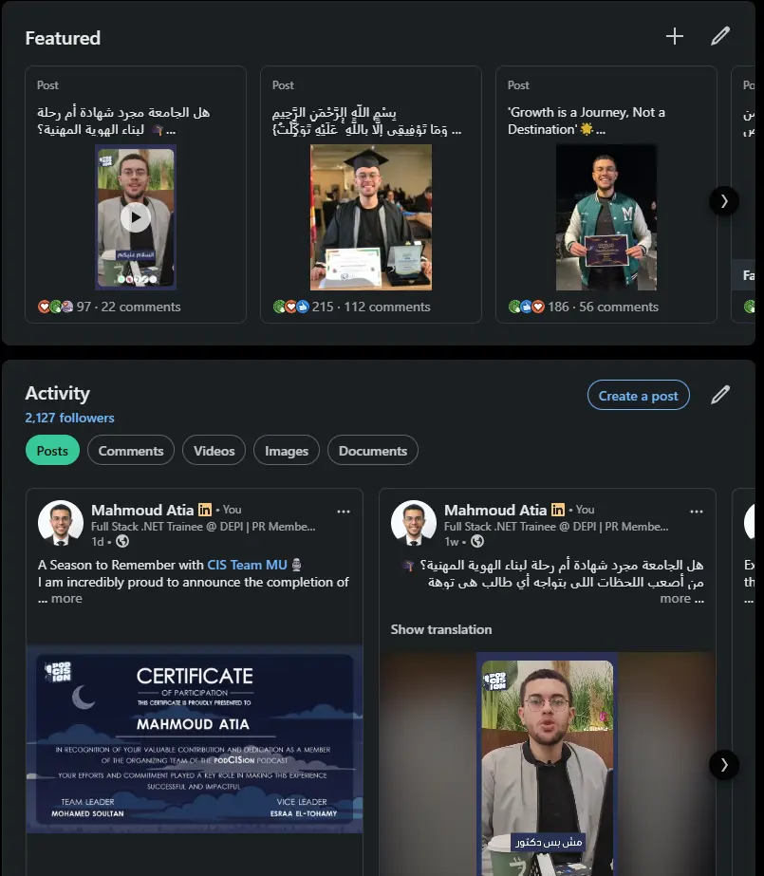This screenshot has width=764, height=876.
Task: Click the globe visibility icon on the 1w post
Action: pos(476,543)
